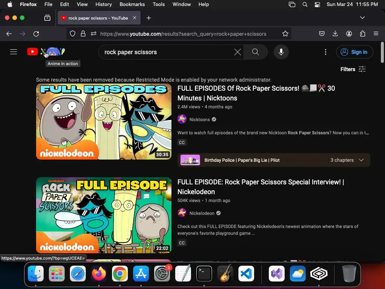
Task: Open the Edit menu
Action: [64, 5]
